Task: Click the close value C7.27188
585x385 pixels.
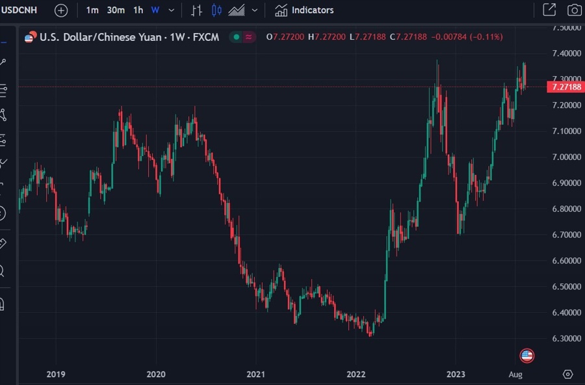Action: pos(408,37)
